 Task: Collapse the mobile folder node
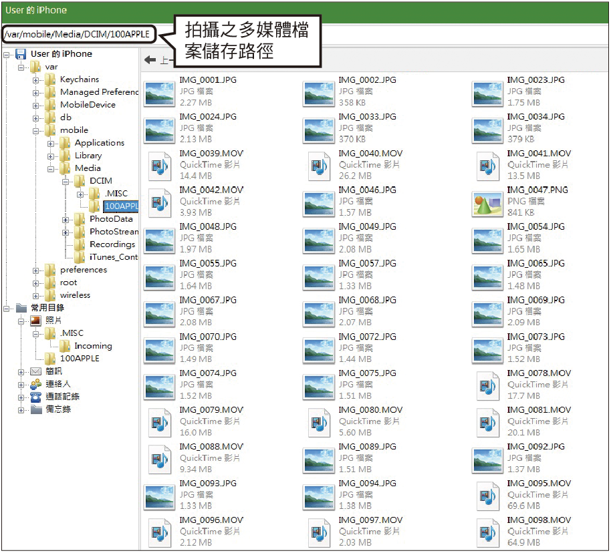click(36, 132)
